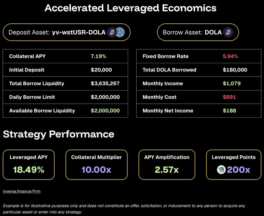Screen dimensions: 264x216
Task: Click the Monthly Cost $891 value
Action: tap(229, 97)
